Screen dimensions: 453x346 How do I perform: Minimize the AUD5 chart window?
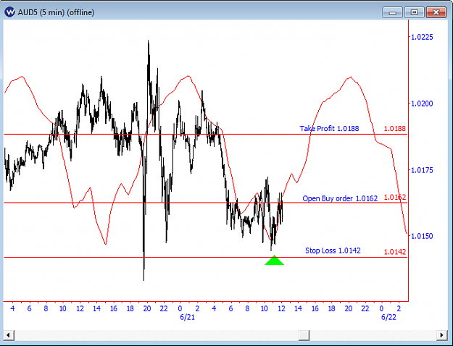click(392, 12)
